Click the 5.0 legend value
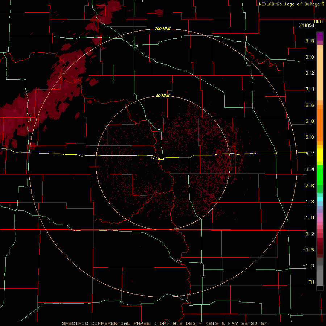The image size is (326, 326). coord(310,137)
